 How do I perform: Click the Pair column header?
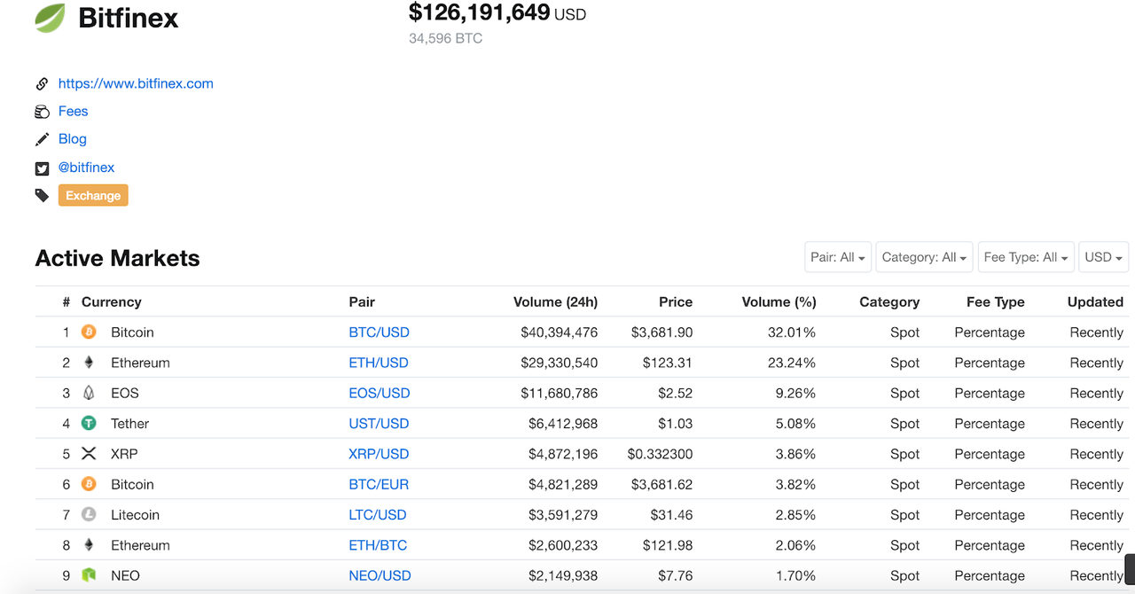click(x=362, y=301)
